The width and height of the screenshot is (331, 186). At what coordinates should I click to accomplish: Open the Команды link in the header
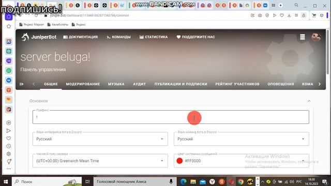tap(118, 37)
